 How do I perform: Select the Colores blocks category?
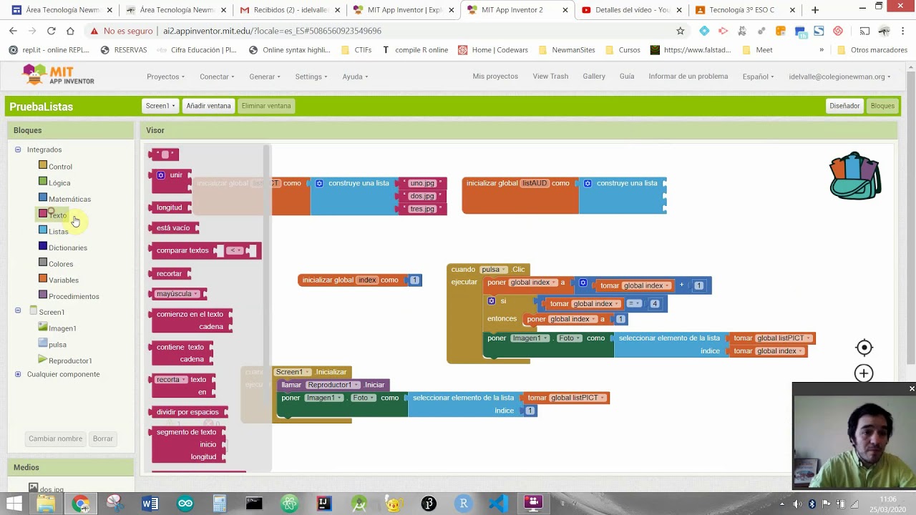click(61, 264)
